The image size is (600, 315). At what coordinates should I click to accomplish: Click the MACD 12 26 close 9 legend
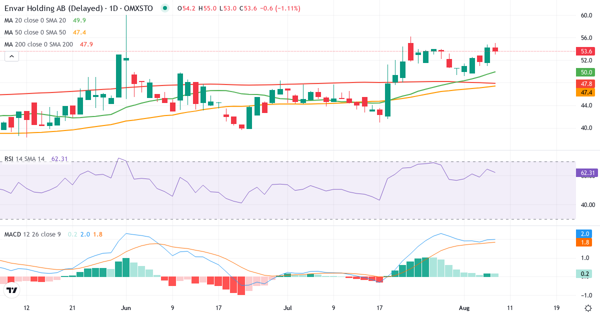coord(32,234)
